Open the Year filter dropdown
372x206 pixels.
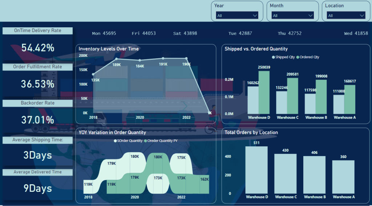point(237,15)
